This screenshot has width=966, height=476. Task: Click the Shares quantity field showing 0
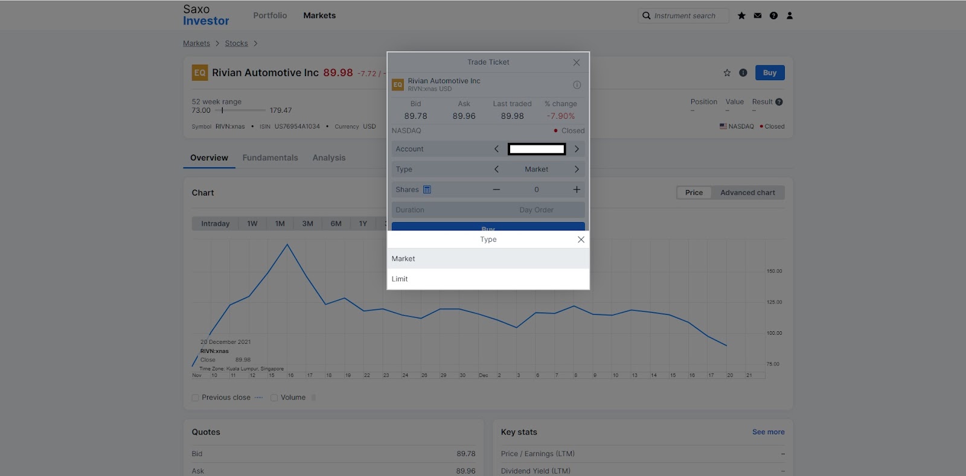click(x=536, y=189)
